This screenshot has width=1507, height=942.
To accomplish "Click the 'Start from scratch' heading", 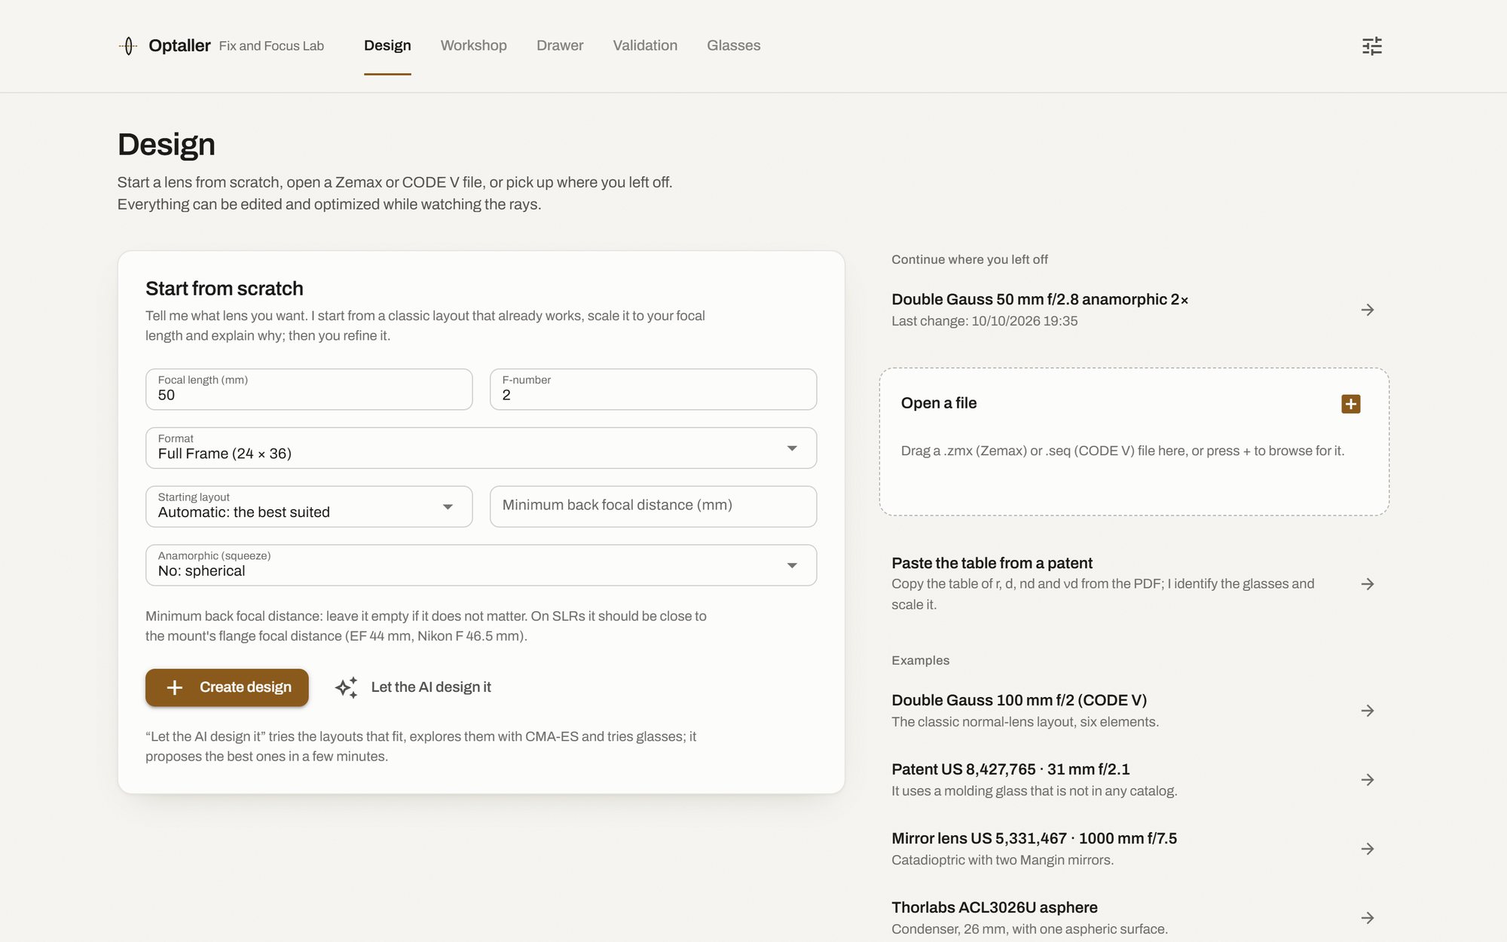I will click(225, 289).
